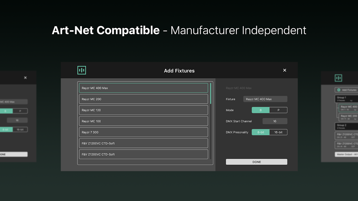Select 16-bit DMX personality in the center dialog
The image size is (358, 201).
pos(278,132)
